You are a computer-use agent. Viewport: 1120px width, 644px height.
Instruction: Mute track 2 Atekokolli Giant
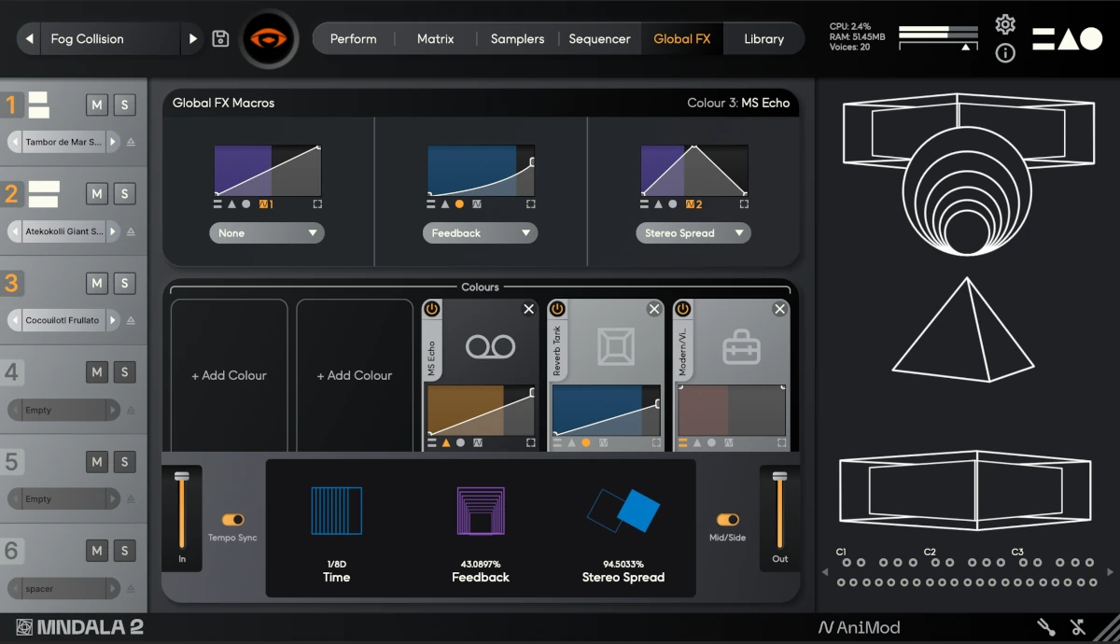[x=99, y=193]
